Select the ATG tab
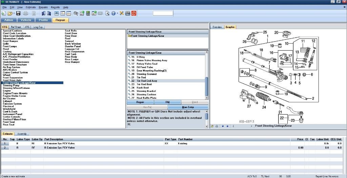Image resolution: width=347 pixels, height=178 pixels. point(27,27)
